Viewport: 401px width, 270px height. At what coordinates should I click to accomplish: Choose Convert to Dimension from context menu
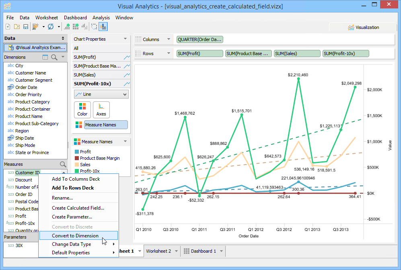tap(78, 236)
